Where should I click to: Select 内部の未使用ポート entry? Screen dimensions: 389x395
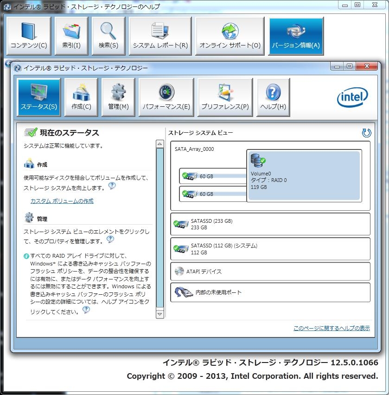[x=270, y=292]
